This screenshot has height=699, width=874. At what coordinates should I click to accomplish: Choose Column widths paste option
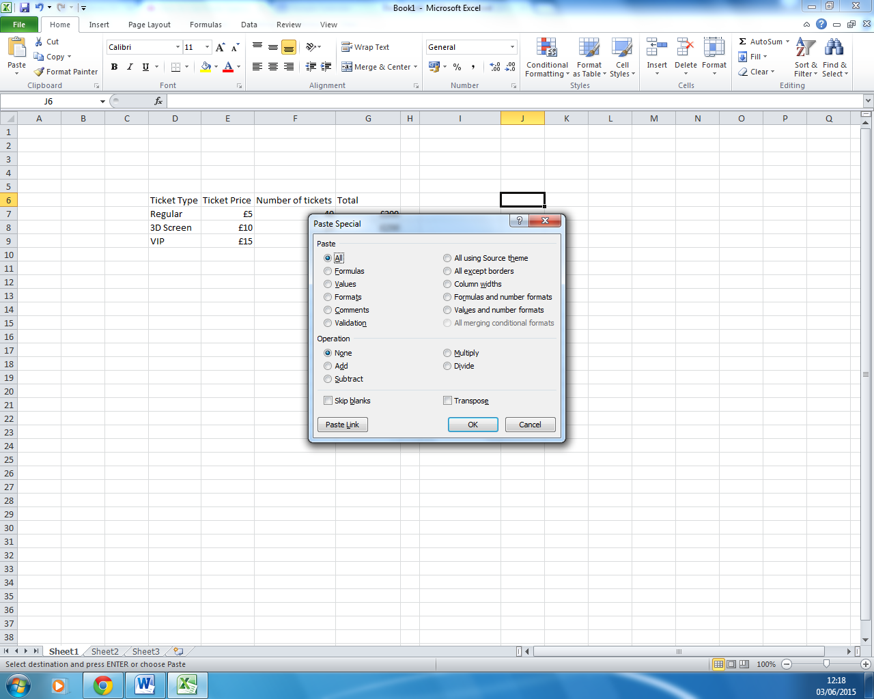point(447,284)
